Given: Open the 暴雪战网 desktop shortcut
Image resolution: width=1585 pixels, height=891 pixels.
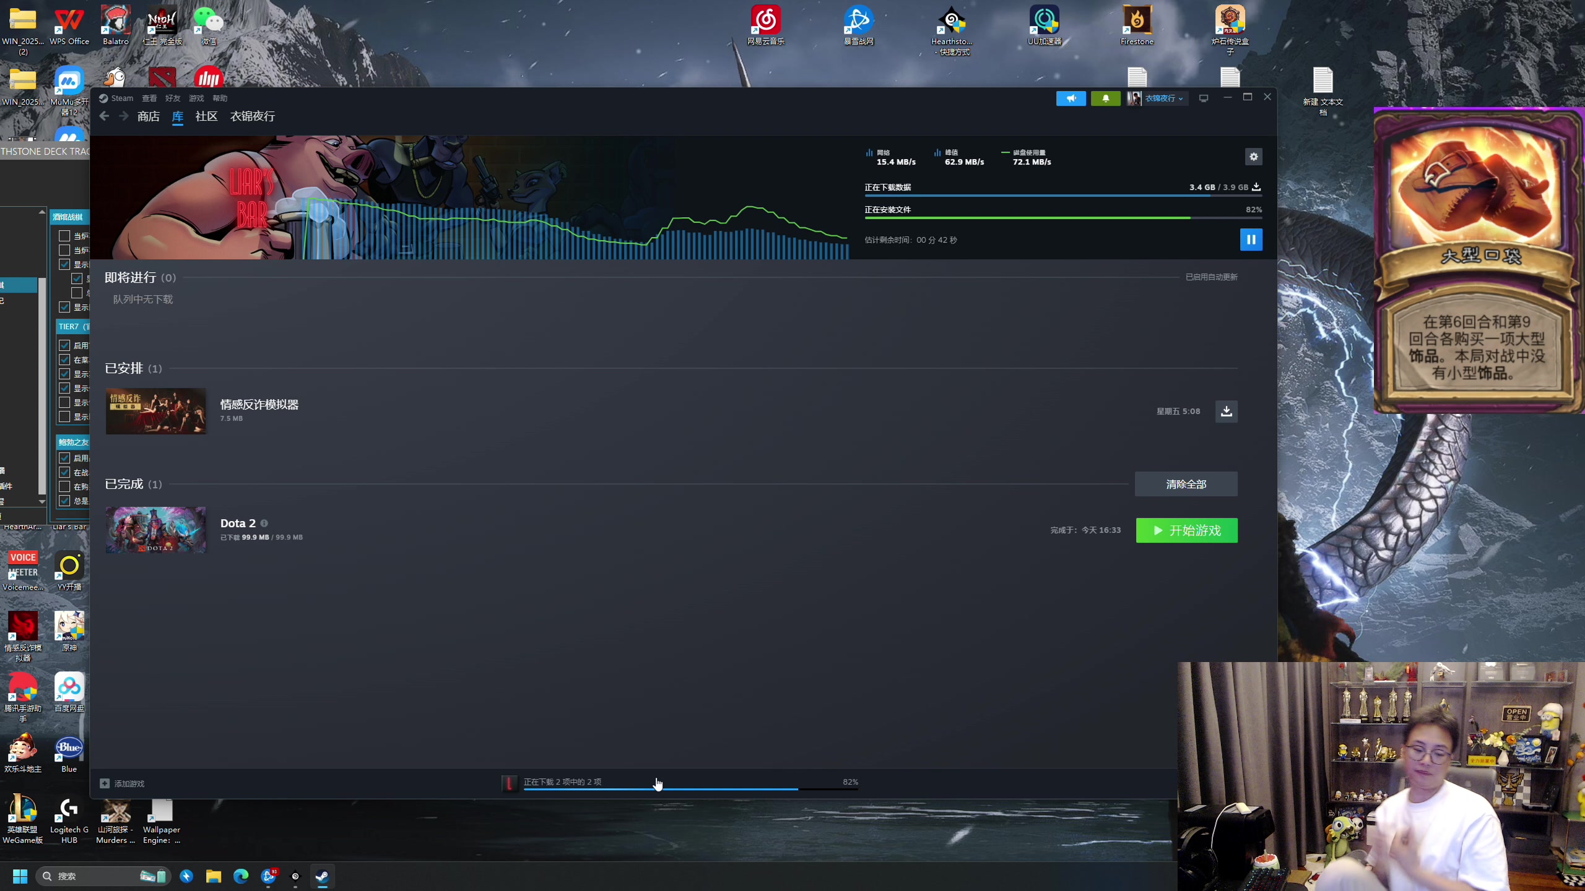Looking at the screenshot, I should (x=859, y=26).
